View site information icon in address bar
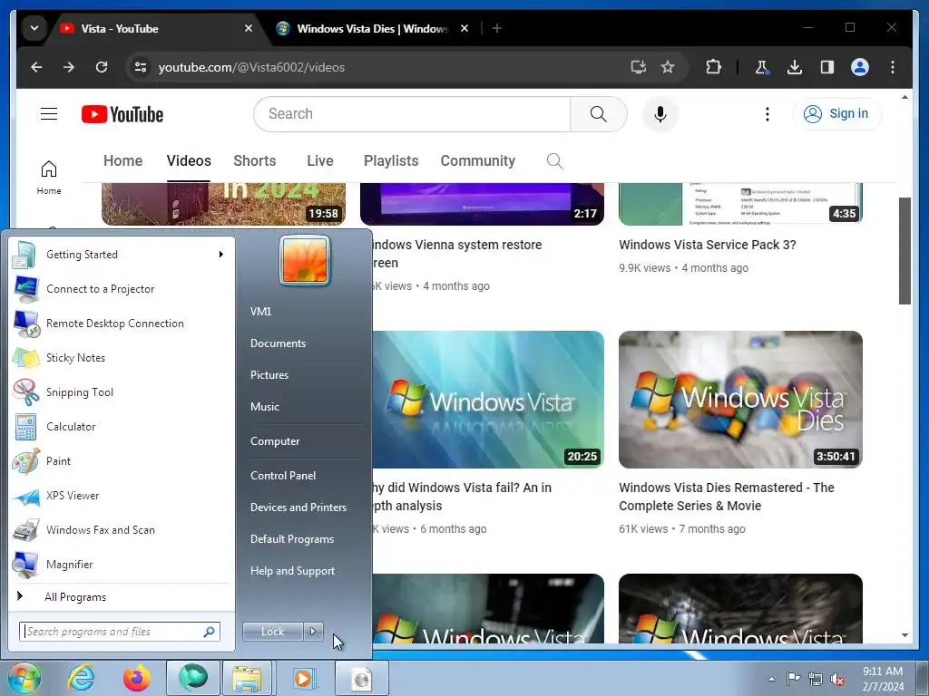Screen dimensions: 929x696 tap(141, 67)
